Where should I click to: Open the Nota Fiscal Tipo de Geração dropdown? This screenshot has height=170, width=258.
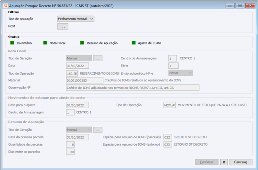79,58
